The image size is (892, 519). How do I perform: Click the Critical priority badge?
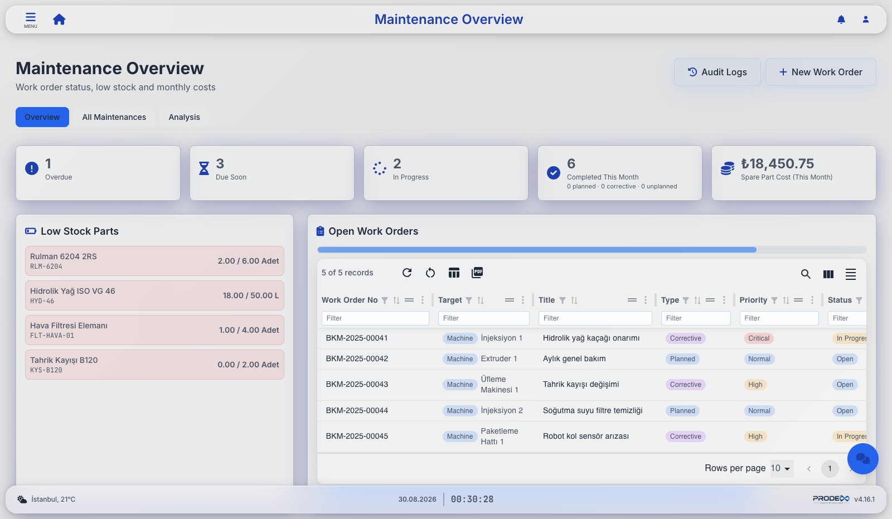pos(759,338)
